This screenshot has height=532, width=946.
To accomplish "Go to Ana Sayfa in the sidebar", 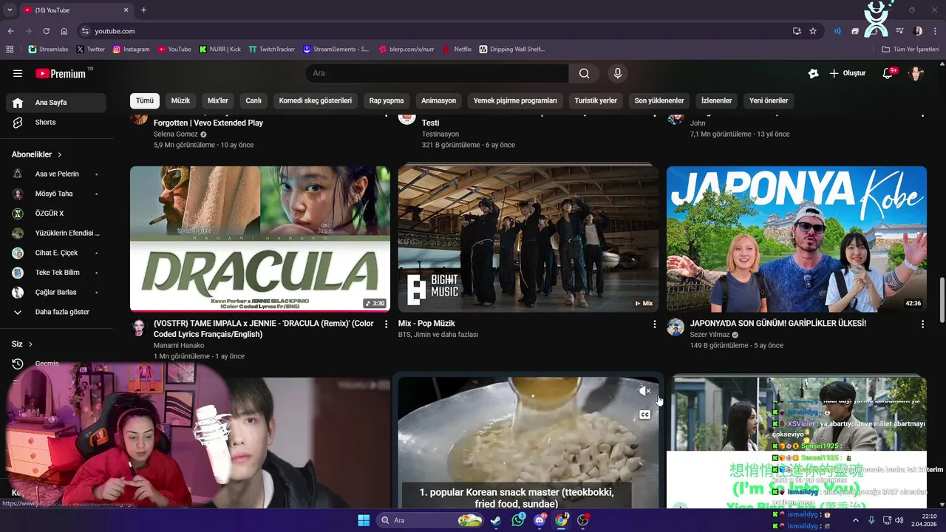I will (x=56, y=103).
